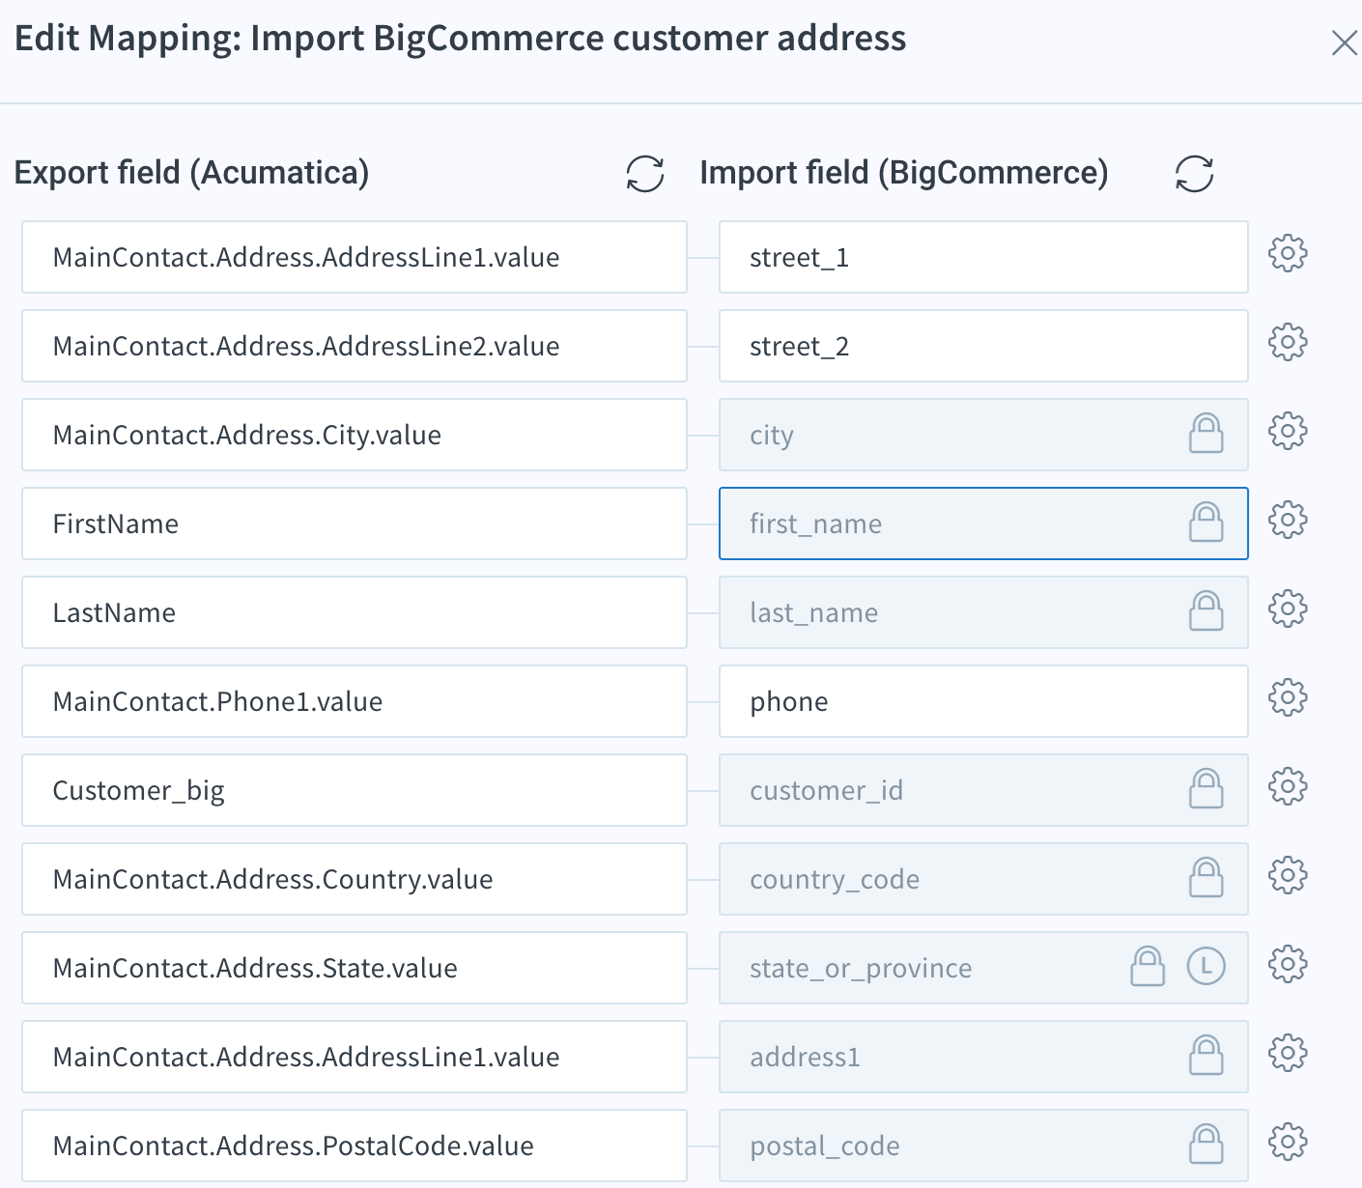Click the lock icon on city field
This screenshot has height=1188, width=1362.
coord(1206,434)
